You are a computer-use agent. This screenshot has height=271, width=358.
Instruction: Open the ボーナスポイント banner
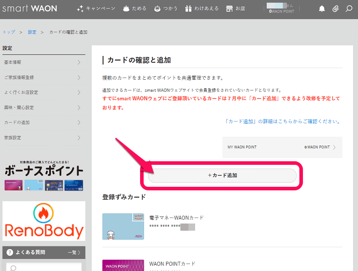pyautogui.click(x=44, y=176)
